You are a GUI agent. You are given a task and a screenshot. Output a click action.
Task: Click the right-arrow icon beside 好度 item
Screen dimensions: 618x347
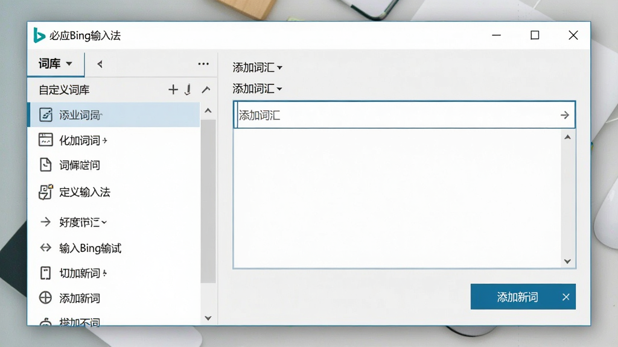tap(46, 222)
